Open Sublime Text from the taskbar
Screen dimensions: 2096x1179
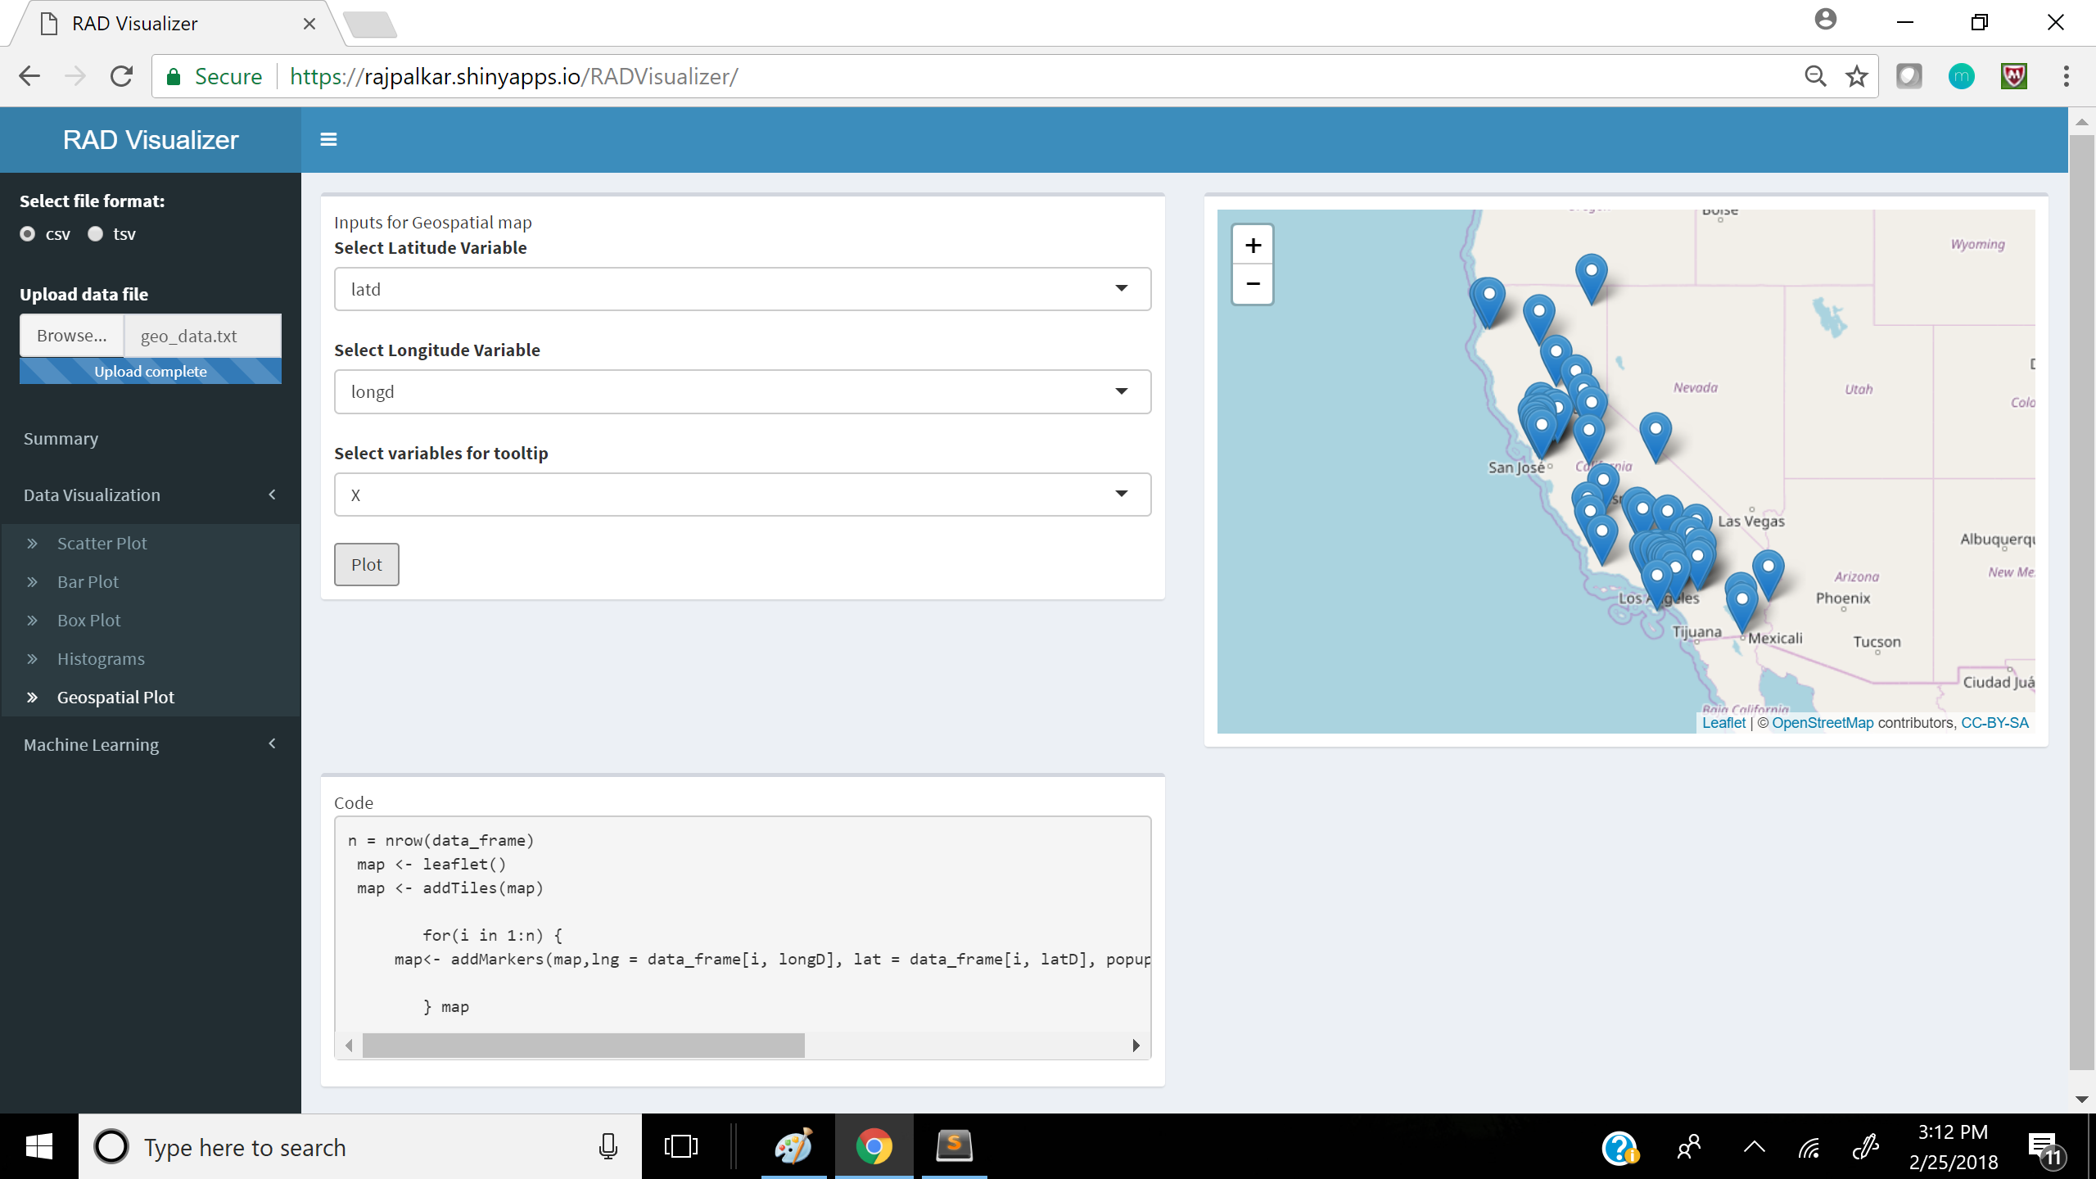click(954, 1146)
